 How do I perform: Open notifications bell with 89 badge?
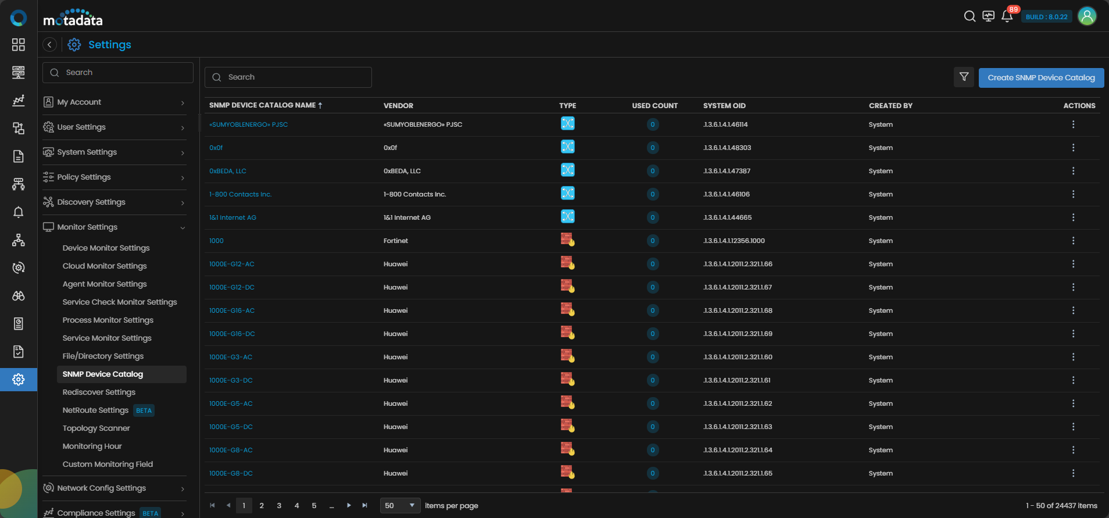tap(1007, 16)
